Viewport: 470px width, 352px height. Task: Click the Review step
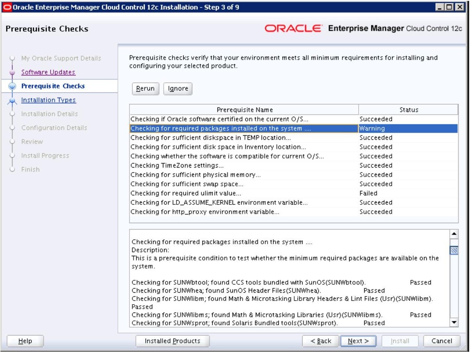32,142
